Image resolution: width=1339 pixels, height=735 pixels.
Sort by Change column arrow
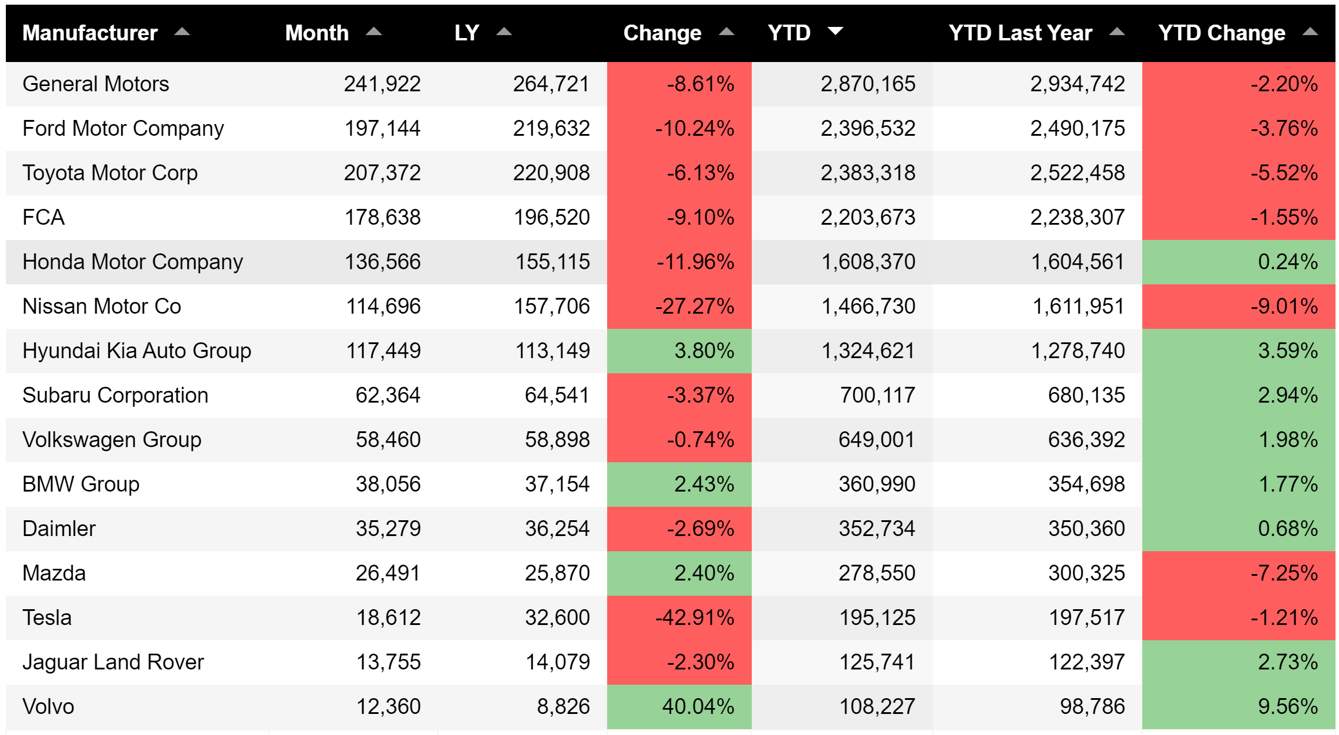tap(727, 32)
